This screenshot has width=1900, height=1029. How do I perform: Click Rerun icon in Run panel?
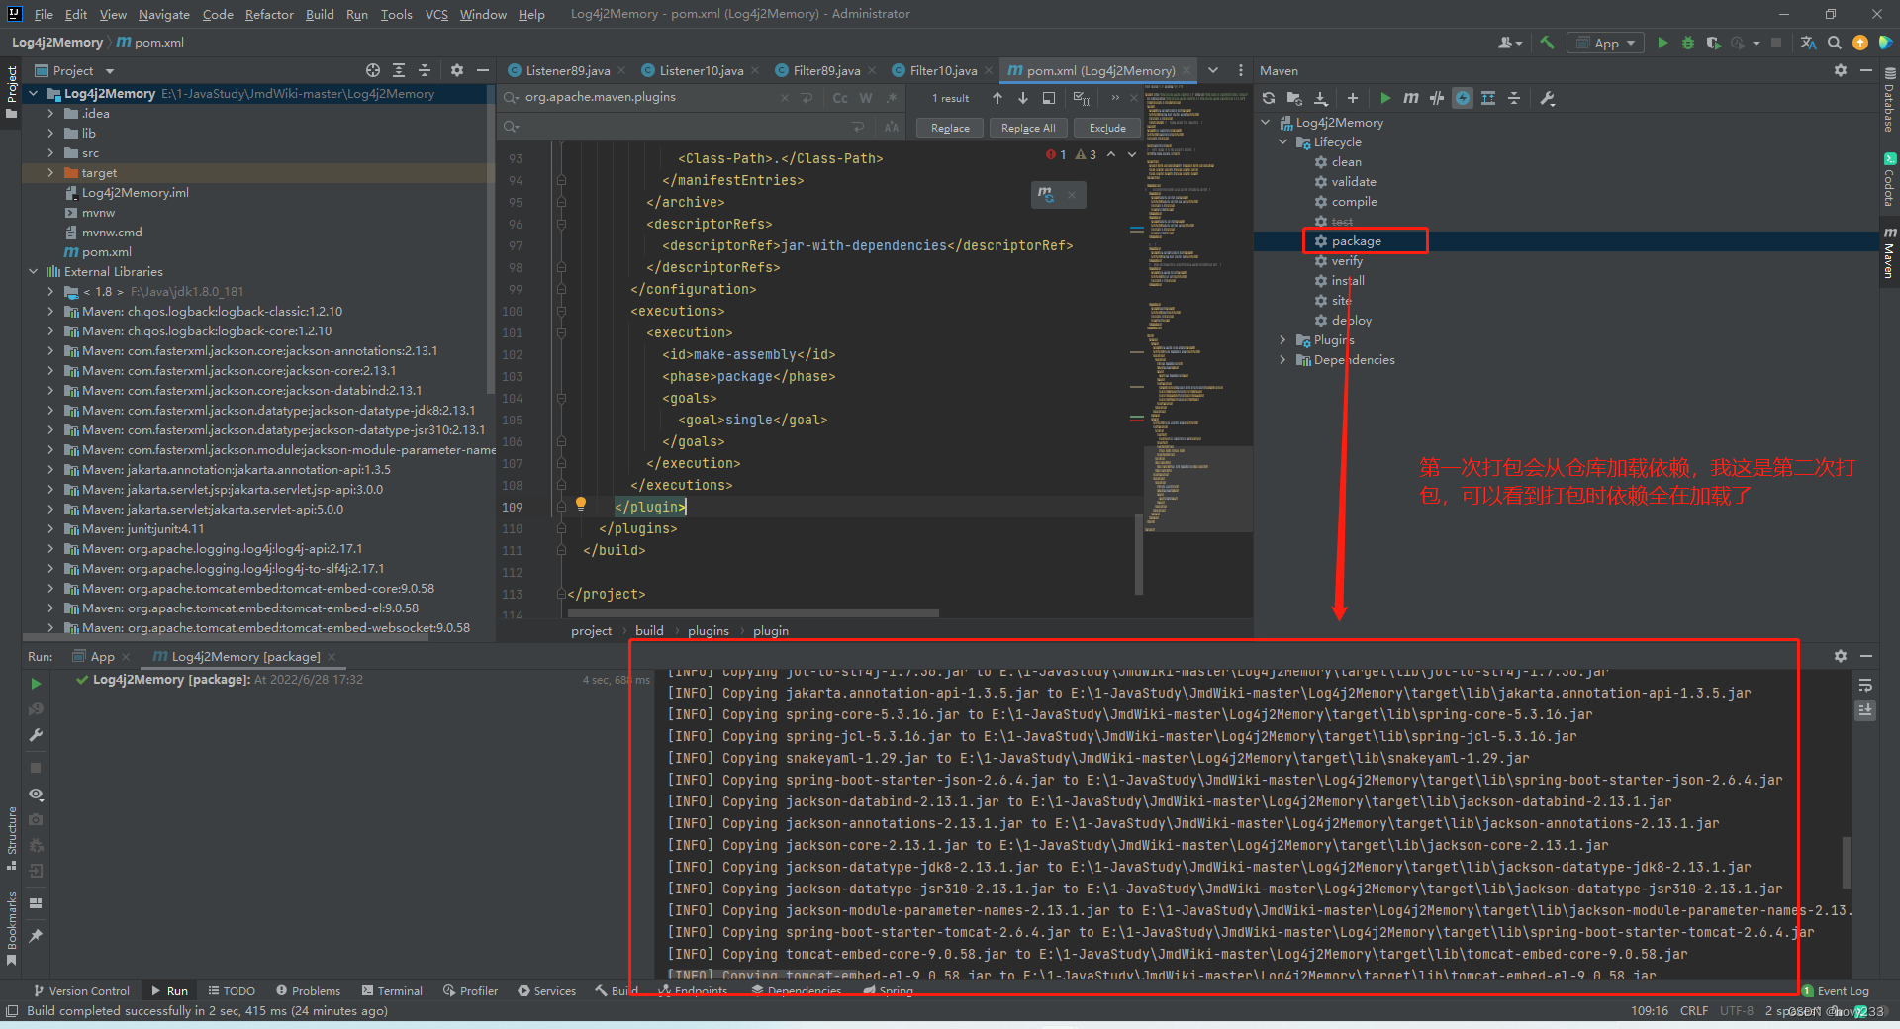(x=36, y=684)
